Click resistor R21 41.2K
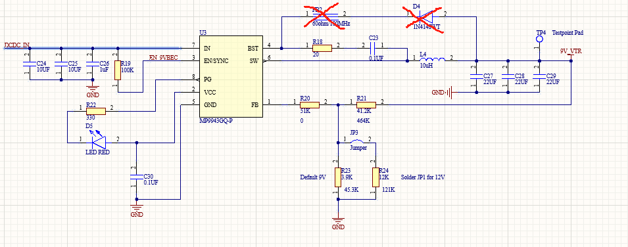Viewport: 628px width, 247px height. tap(366, 105)
